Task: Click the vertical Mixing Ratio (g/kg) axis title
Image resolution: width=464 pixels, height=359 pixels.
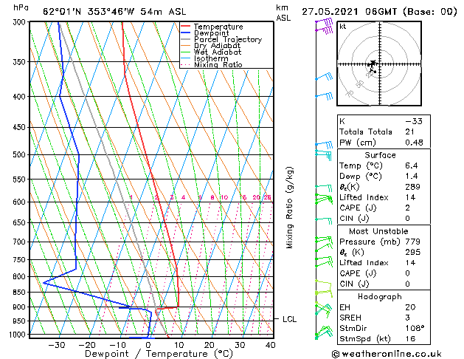Action: click(x=289, y=208)
